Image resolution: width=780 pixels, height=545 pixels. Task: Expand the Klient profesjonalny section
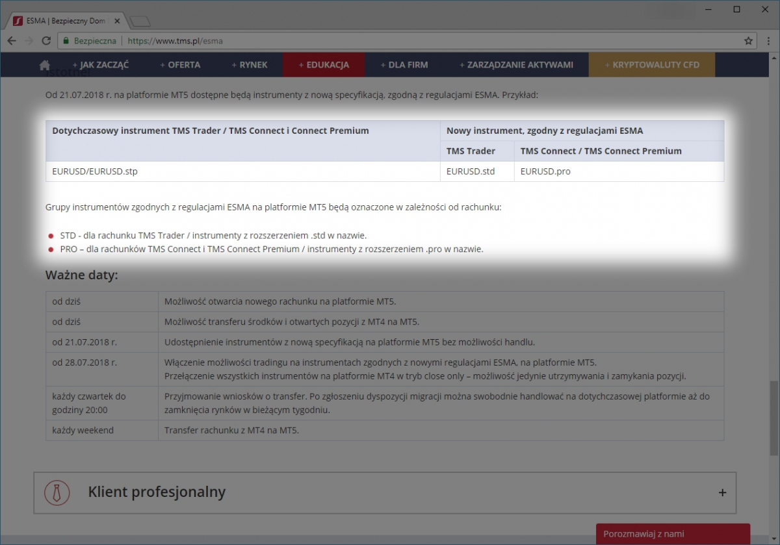pos(722,492)
